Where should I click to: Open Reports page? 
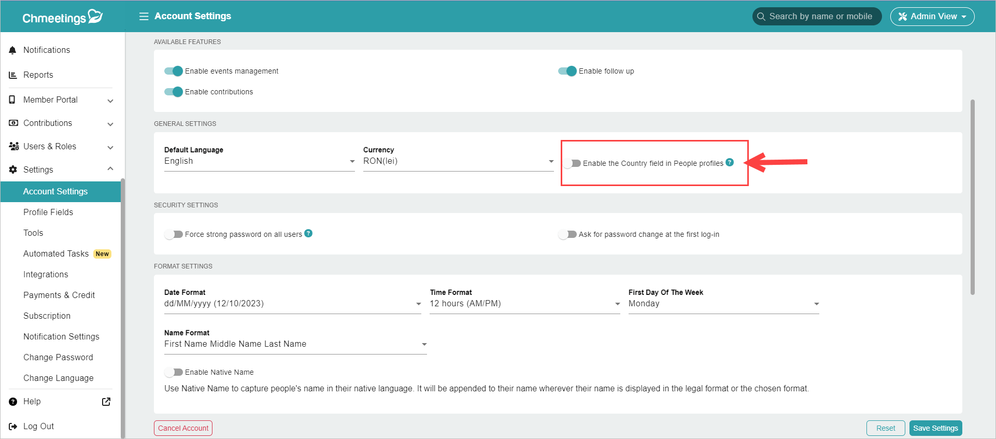tap(38, 75)
